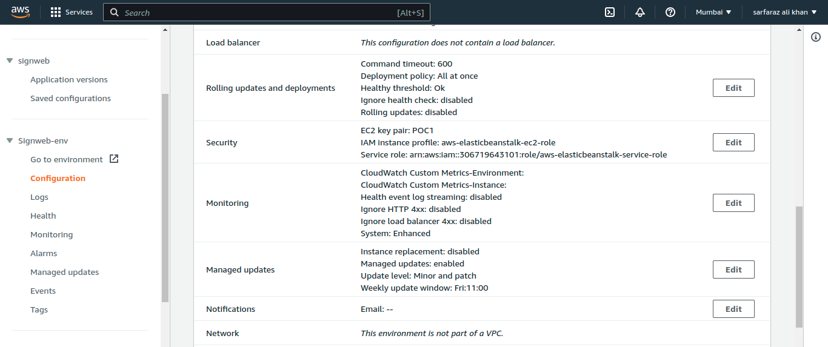Click the Services label in the top bar
The width and height of the screenshot is (828, 347).
coord(79,12)
